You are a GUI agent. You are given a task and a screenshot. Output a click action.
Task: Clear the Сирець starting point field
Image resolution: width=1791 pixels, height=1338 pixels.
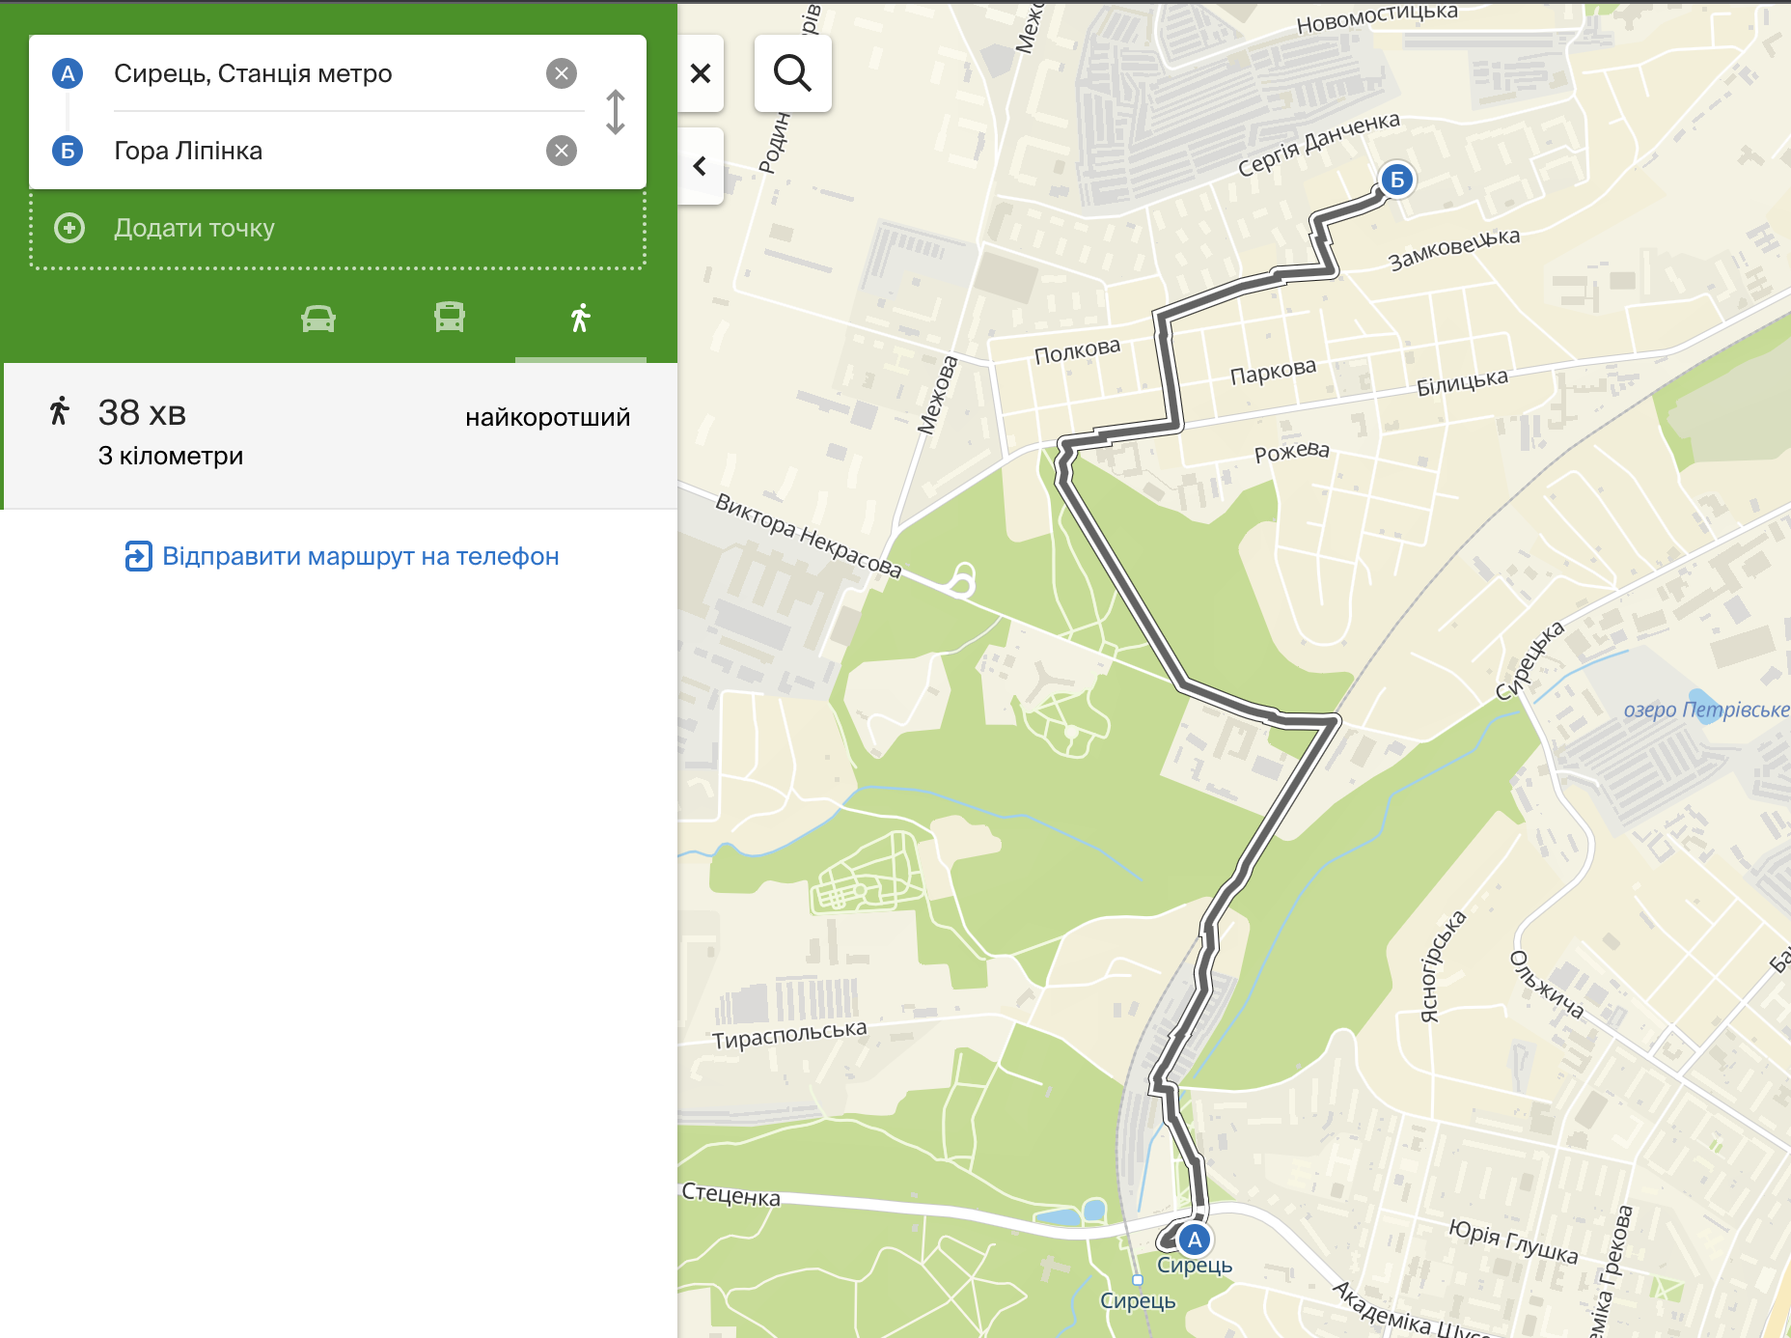pyautogui.click(x=562, y=73)
